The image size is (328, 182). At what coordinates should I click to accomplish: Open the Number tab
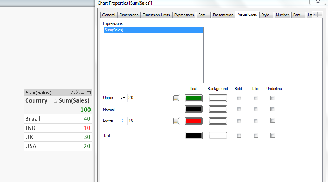click(x=282, y=15)
